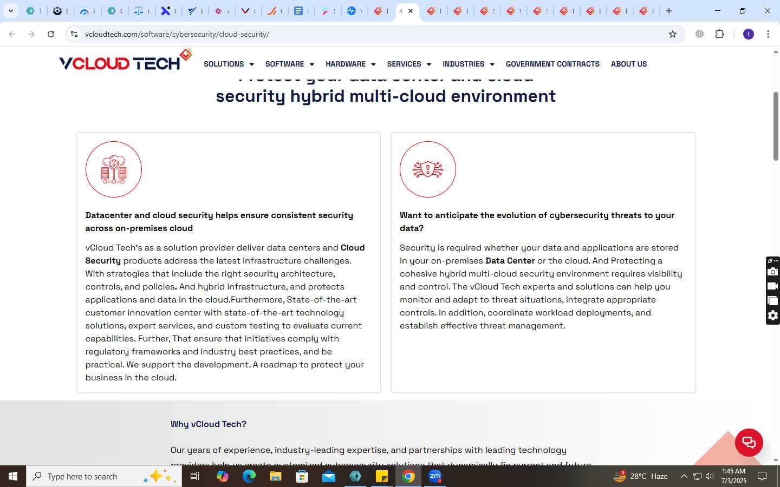This screenshot has width=780, height=487.
Task: Click the datacenter cloud security circle icon
Action: (x=114, y=169)
